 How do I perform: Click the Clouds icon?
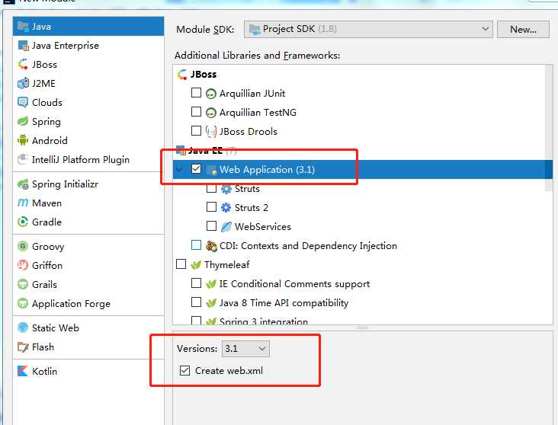(23, 102)
